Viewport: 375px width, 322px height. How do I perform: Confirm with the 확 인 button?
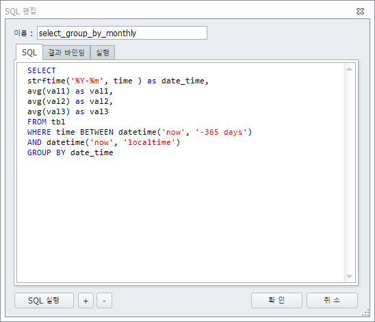pyautogui.click(x=276, y=300)
